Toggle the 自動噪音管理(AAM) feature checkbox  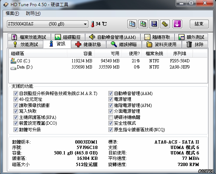pyautogui.click(x=111, y=94)
